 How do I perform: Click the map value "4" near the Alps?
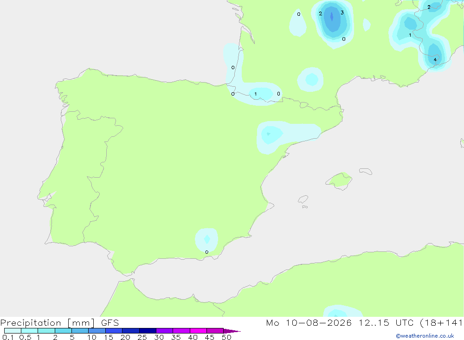pyautogui.click(x=435, y=60)
